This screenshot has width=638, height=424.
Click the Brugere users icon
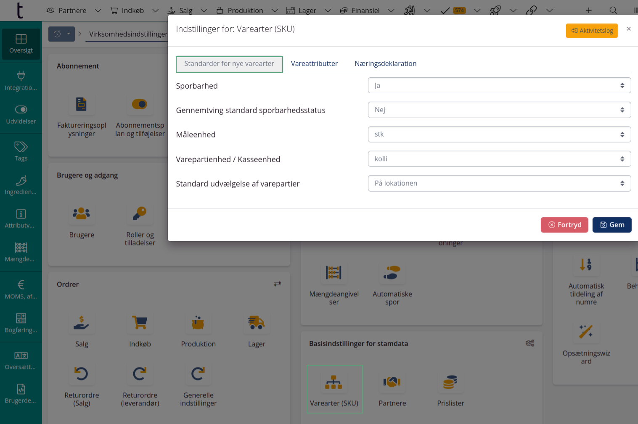82,214
